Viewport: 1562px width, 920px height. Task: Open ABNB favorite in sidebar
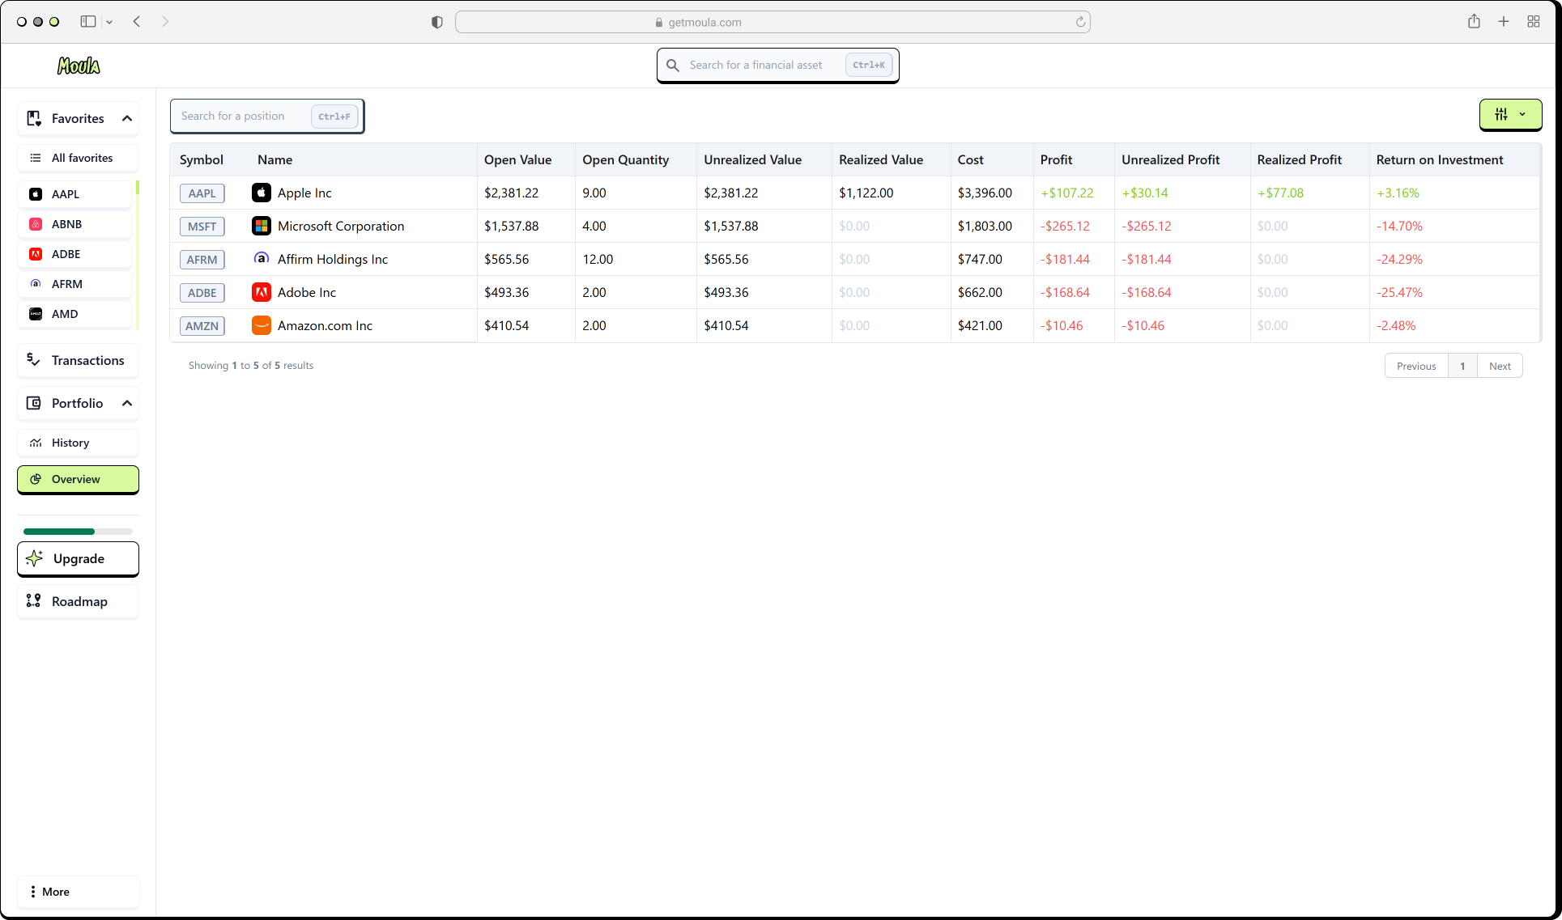click(x=74, y=224)
